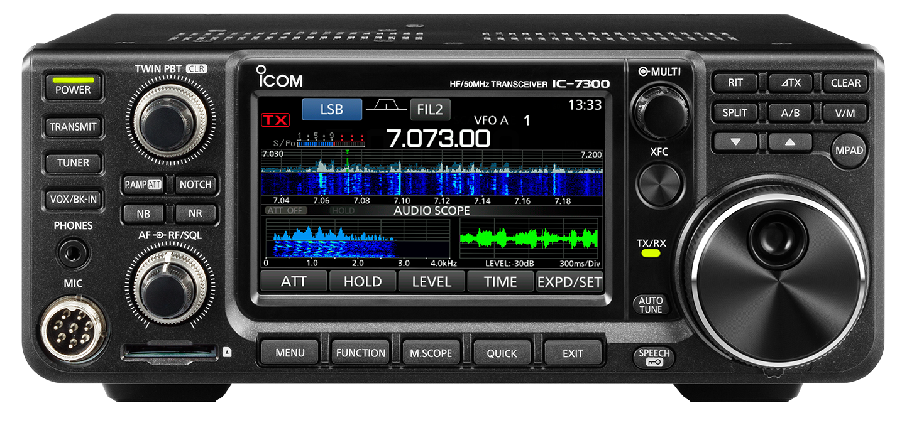Viewport: 902px width, 423px height.
Task: Activate the AUTO TUNE button
Action: click(651, 305)
